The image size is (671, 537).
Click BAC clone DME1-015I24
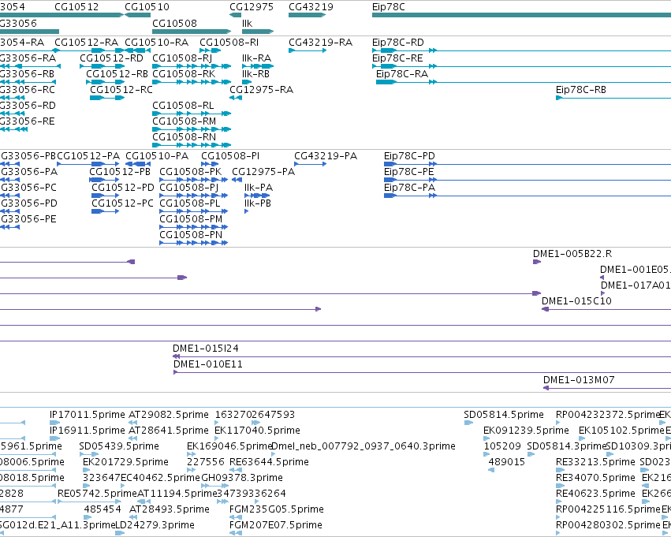coord(206,349)
